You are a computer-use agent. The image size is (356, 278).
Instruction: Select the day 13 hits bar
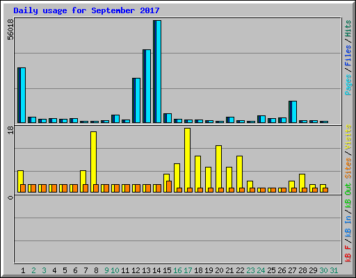(x=147, y=86)
